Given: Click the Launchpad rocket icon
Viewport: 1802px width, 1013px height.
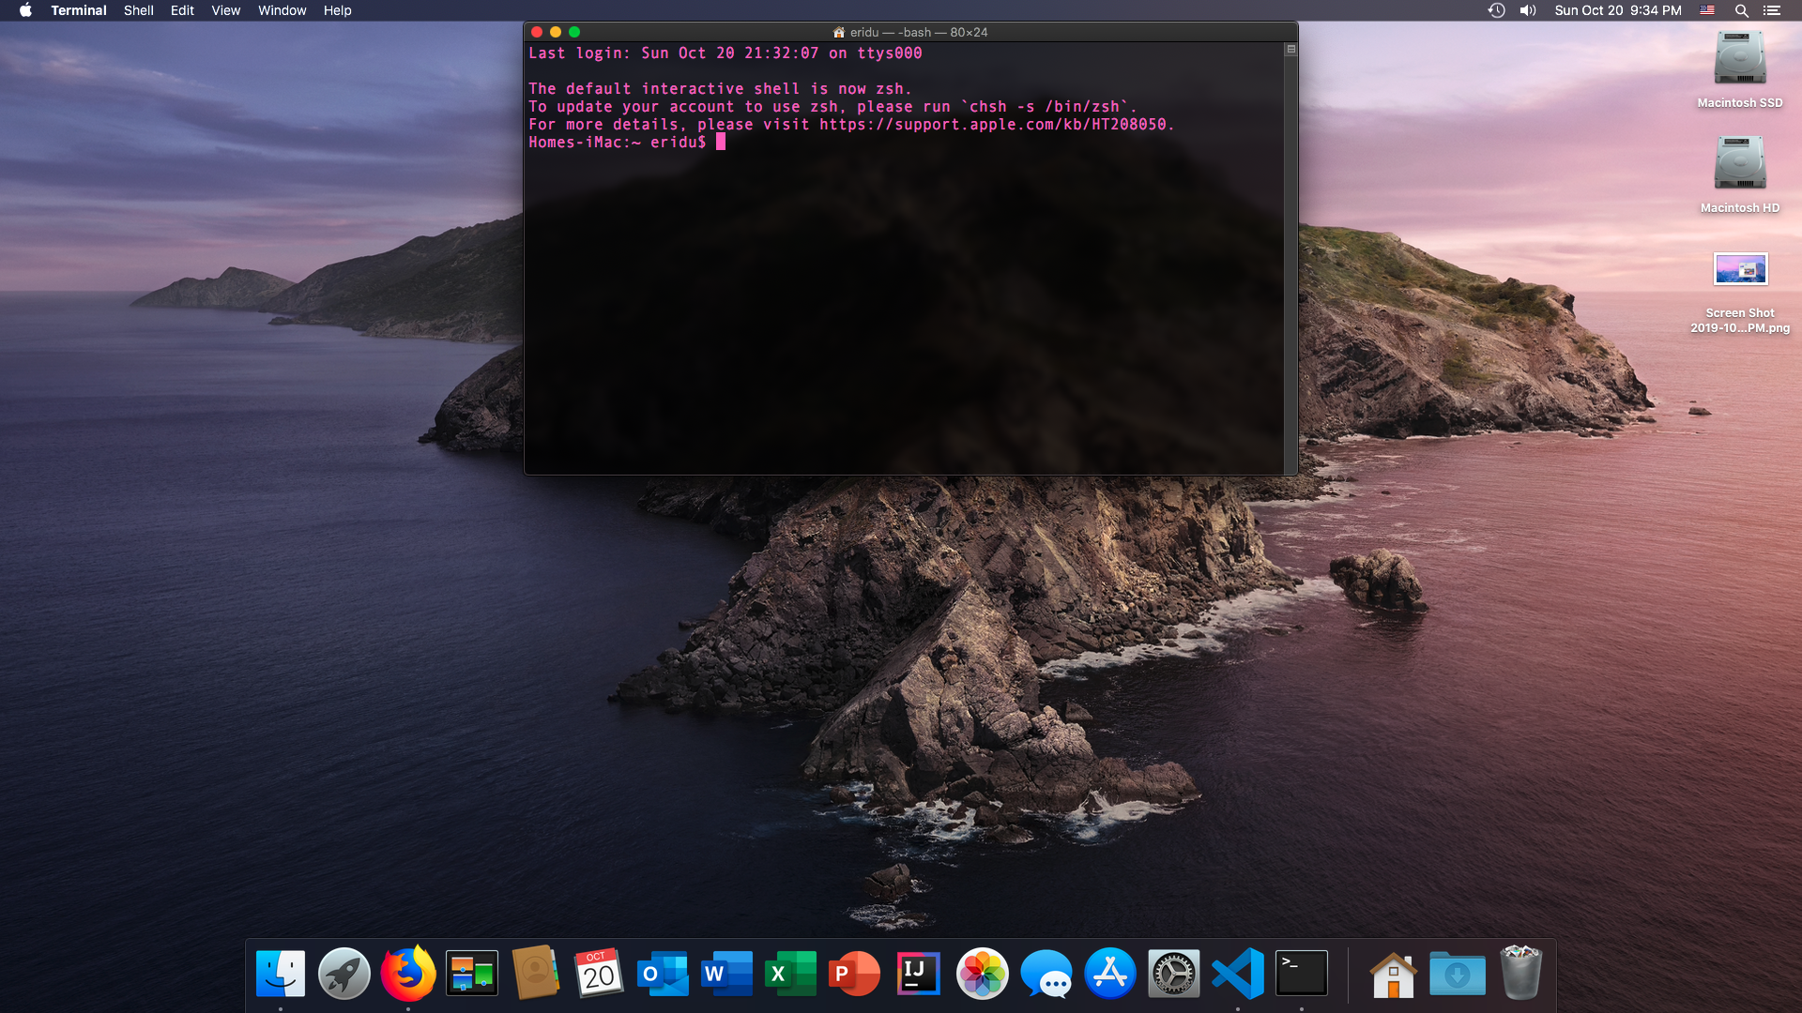Looking at the screenshot, I should point(344,974).
